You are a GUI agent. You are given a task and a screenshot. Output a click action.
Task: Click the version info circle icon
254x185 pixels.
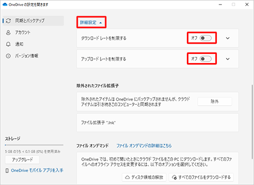tap(8, 56)
